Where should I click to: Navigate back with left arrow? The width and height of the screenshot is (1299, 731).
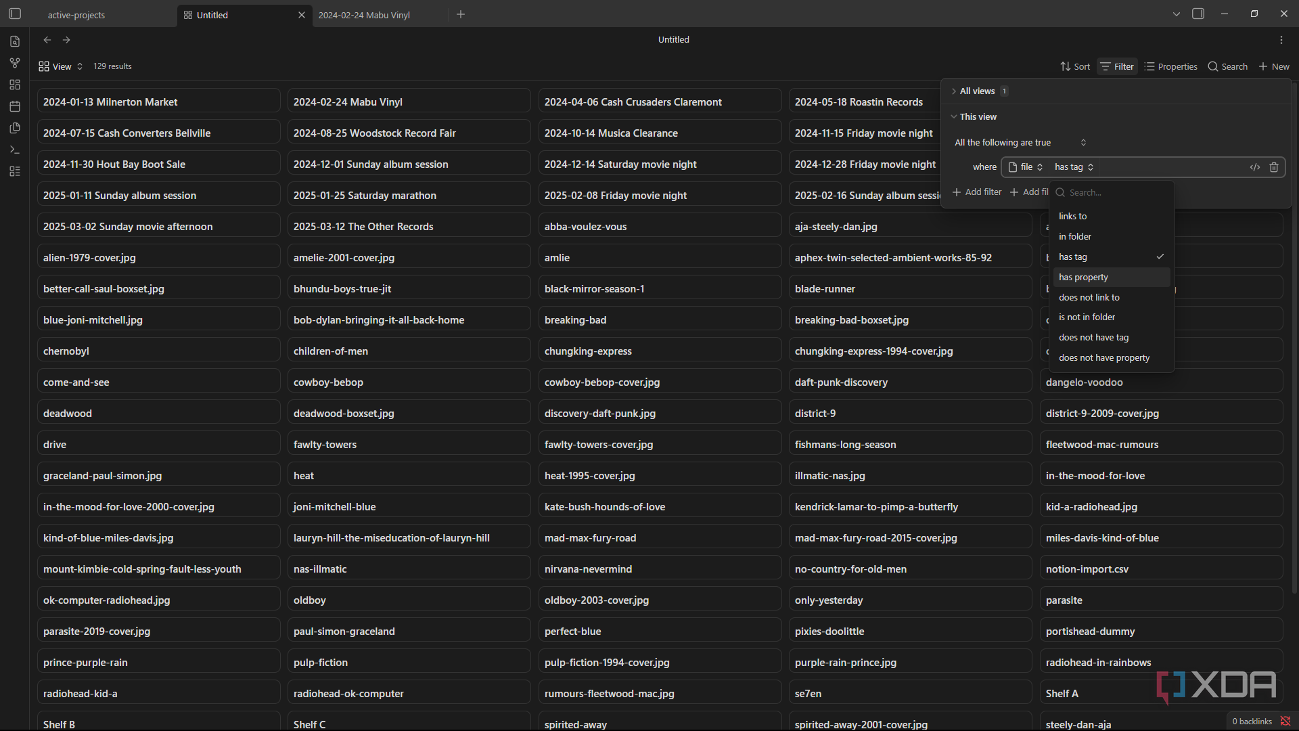click(47, 40)
